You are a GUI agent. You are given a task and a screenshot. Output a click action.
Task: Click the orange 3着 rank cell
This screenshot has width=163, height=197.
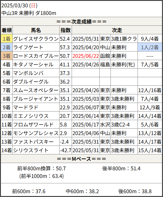(7, 56)
